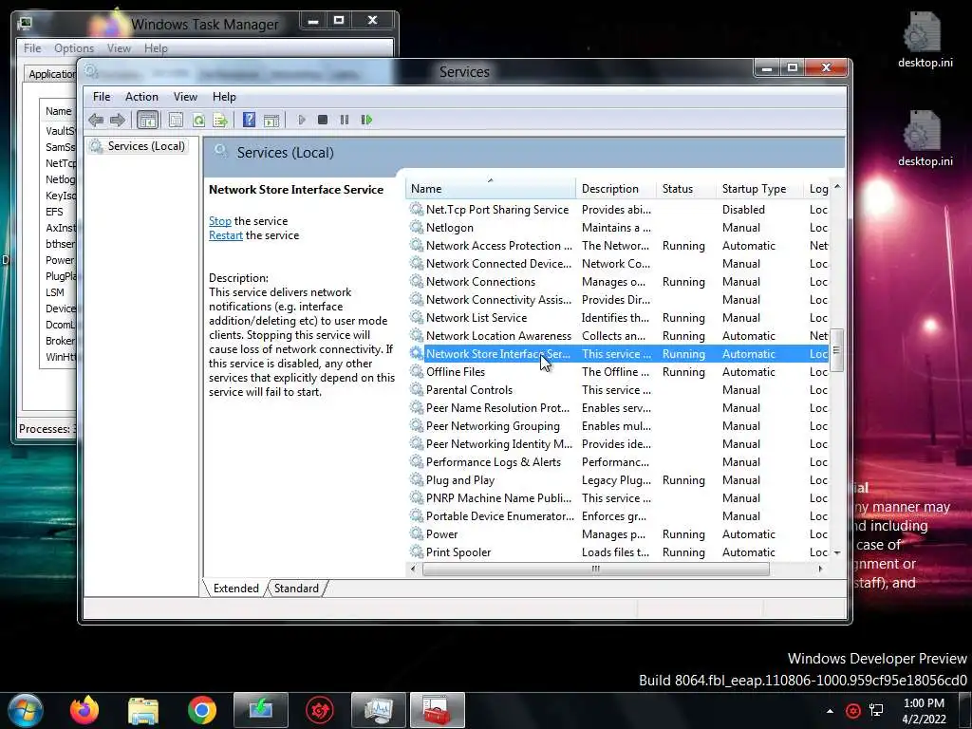Click the Restart Service icon
This screenshot has height=729, width=972.
click(x=366, y=120)
